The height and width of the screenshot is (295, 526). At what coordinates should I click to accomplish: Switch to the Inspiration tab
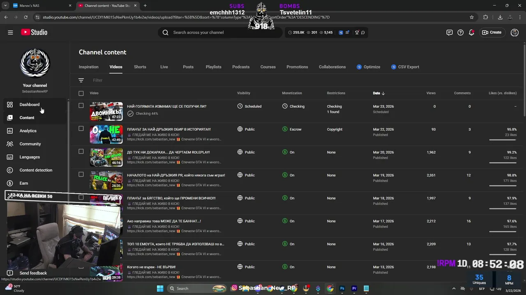point(89,67)
